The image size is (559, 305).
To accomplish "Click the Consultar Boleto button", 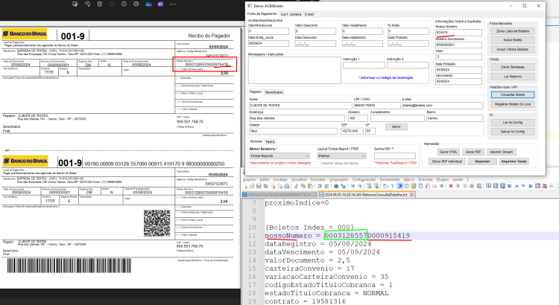I will [512, 94].
